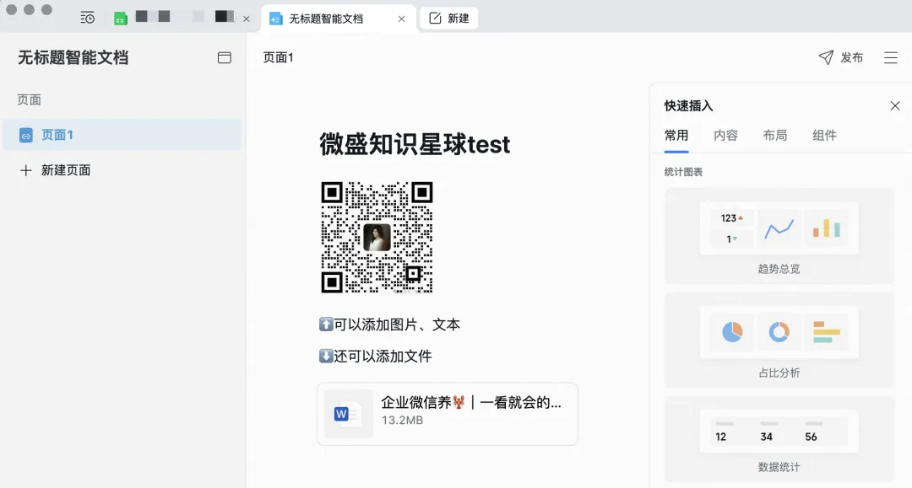
Task: Close the 无标题智能文档 tab
Action: [x=401, y=19]
